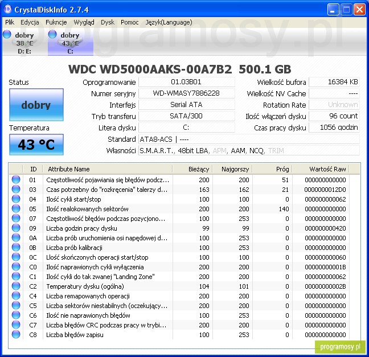
Task: Click status orb for attribute C6
Action: pyautogui.click(x=16, y=315)
